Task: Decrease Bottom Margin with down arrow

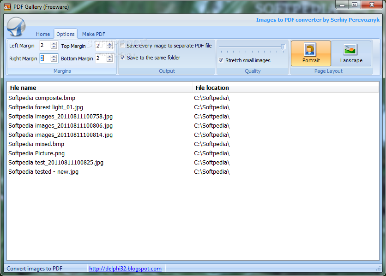Action: pos(109,60)
